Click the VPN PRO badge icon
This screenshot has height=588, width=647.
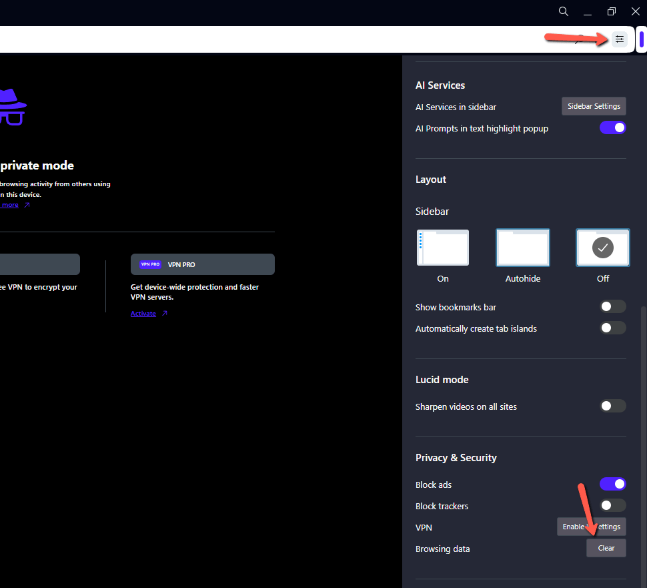(150, 264)
